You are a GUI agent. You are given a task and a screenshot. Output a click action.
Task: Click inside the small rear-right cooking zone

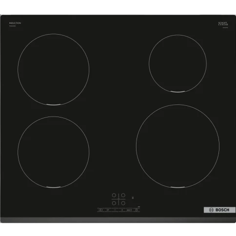177,63
